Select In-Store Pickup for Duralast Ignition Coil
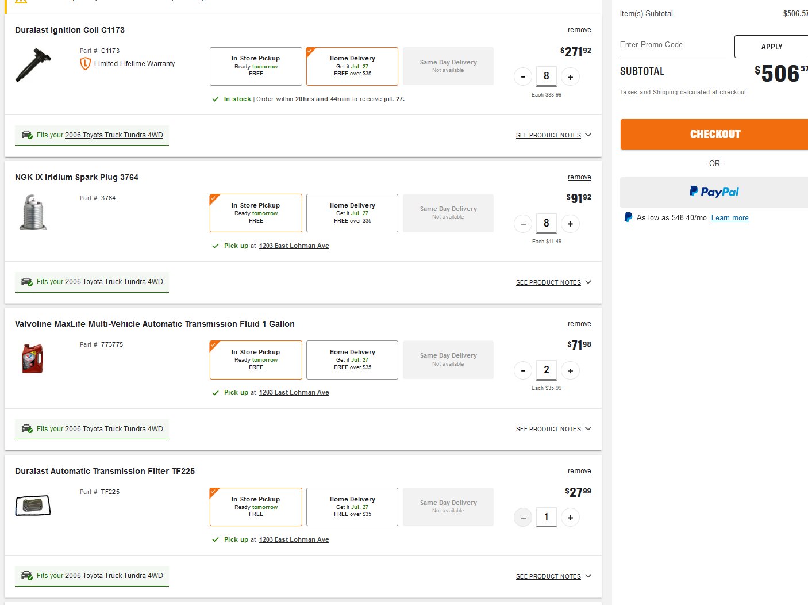 [256, 66]
